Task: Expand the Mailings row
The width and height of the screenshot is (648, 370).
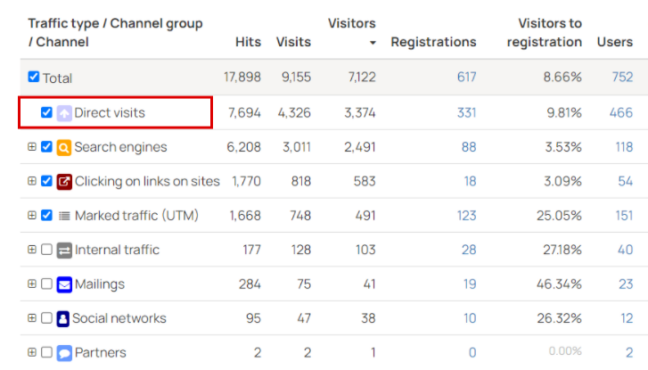Action: (32, 284)
